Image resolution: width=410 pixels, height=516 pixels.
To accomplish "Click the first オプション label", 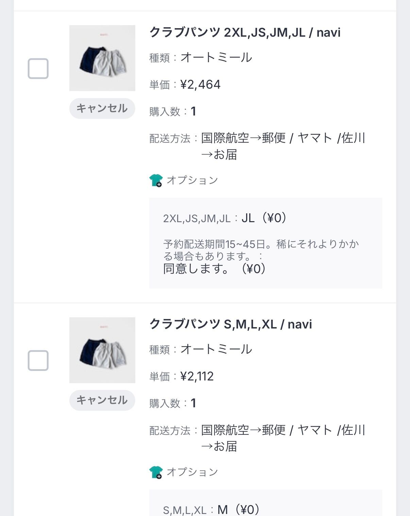I will [x=192, y=180].
